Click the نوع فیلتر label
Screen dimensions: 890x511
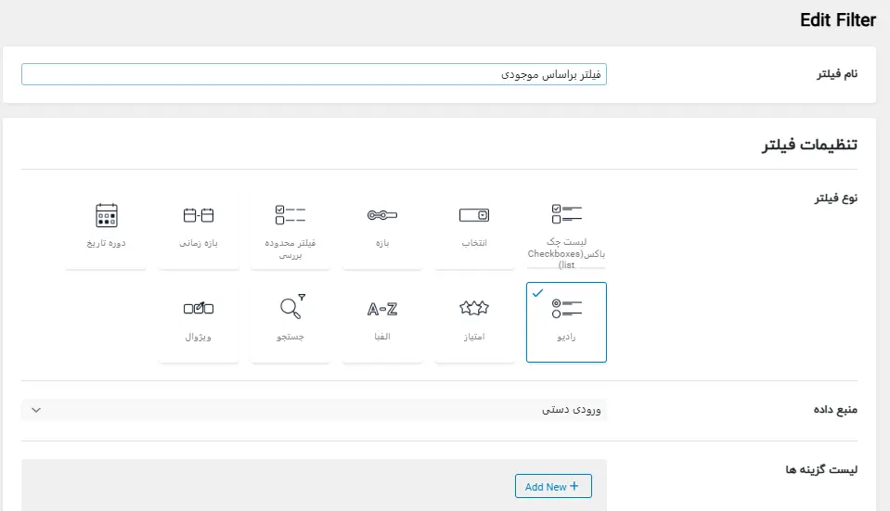835,198
